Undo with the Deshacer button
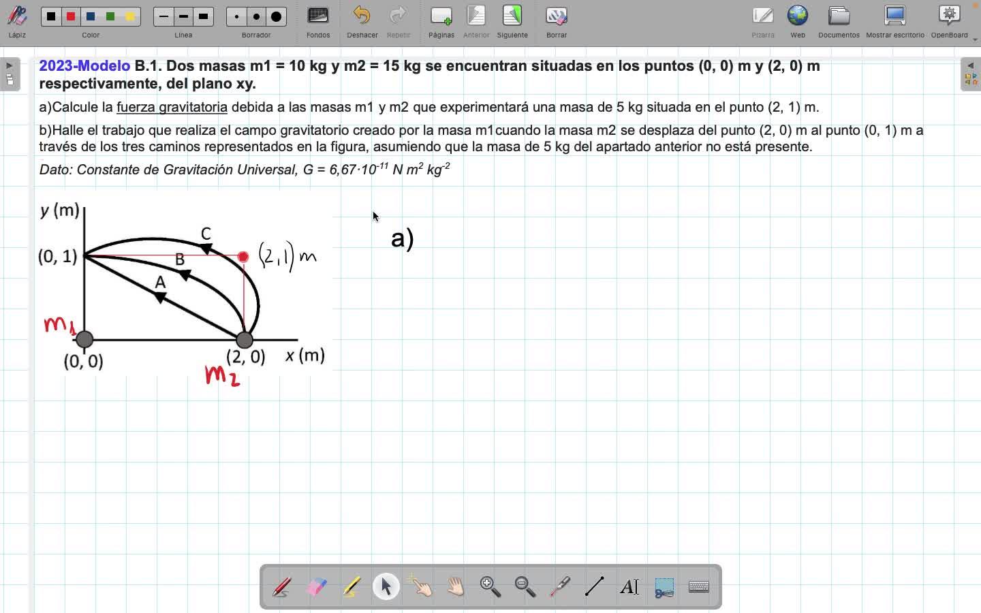This screenshot has width=981, height=613. (362, 21)
